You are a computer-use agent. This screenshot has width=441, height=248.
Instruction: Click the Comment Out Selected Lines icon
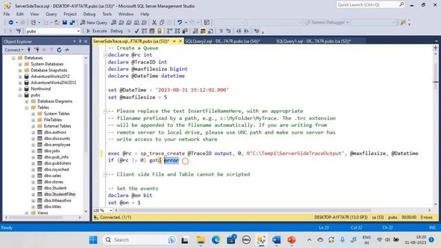[220, 31]
